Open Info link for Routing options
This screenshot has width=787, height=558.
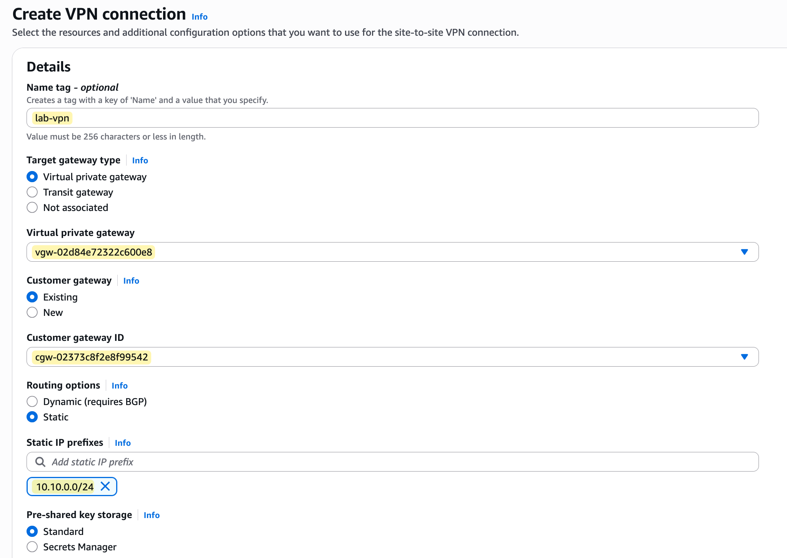[x=120, y=386]
